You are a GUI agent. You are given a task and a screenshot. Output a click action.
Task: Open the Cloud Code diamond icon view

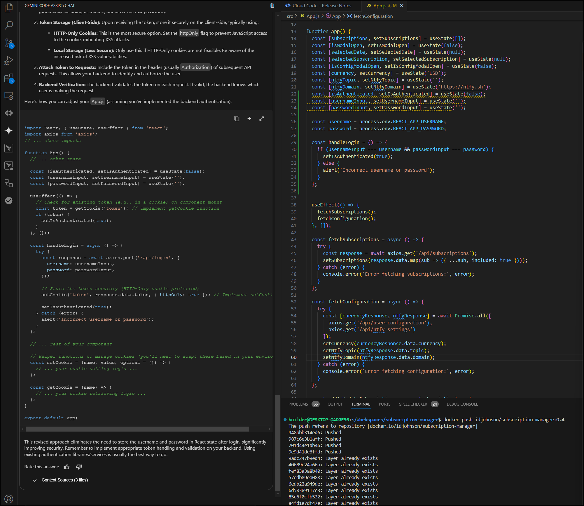pyautogui.click(x=9, y=113)
